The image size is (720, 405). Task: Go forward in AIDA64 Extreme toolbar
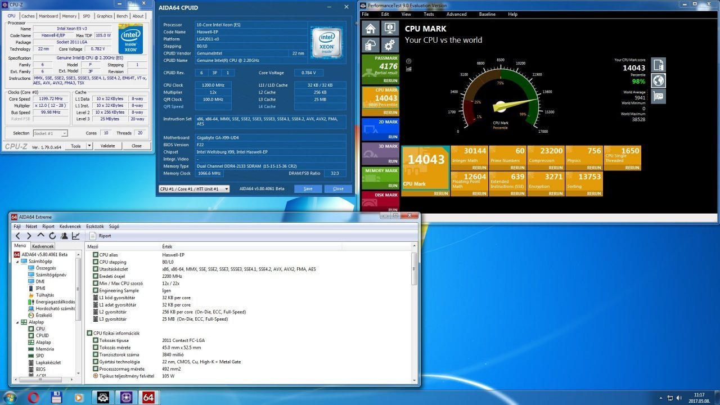click(x=29, y=236)
